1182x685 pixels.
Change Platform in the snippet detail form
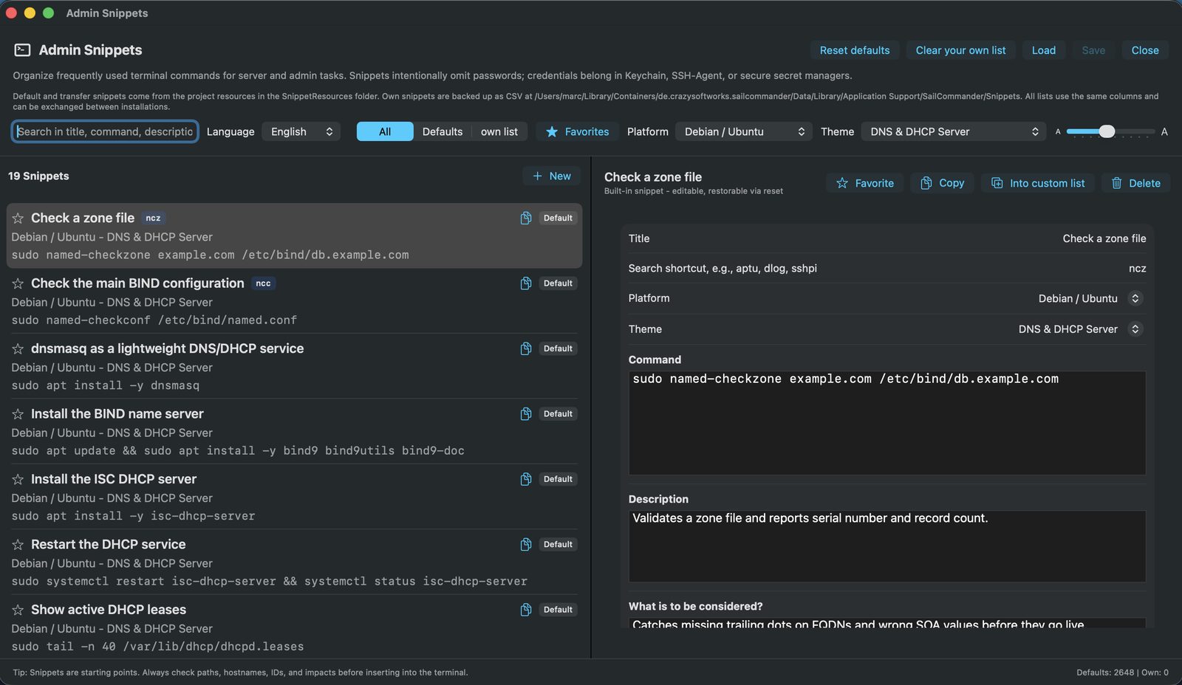(1090, 298)
